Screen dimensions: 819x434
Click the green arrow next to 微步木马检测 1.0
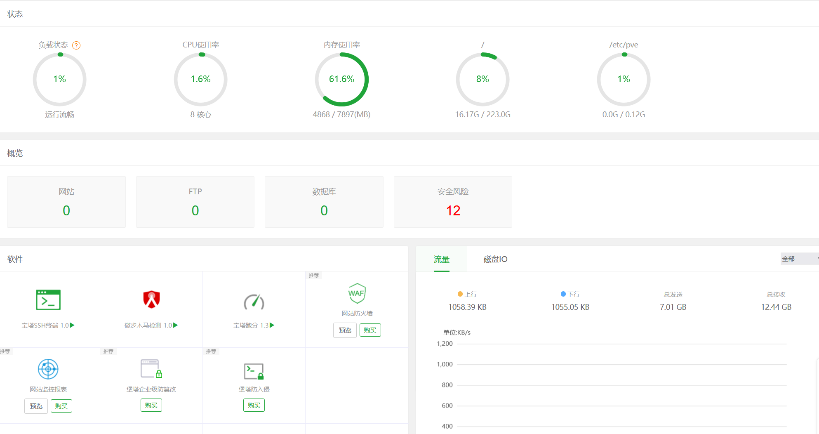point(176,325)
